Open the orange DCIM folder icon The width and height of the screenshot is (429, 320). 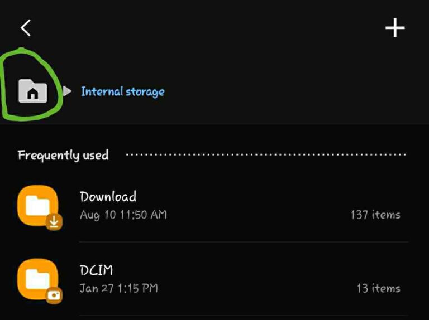[x=38, y=279]
